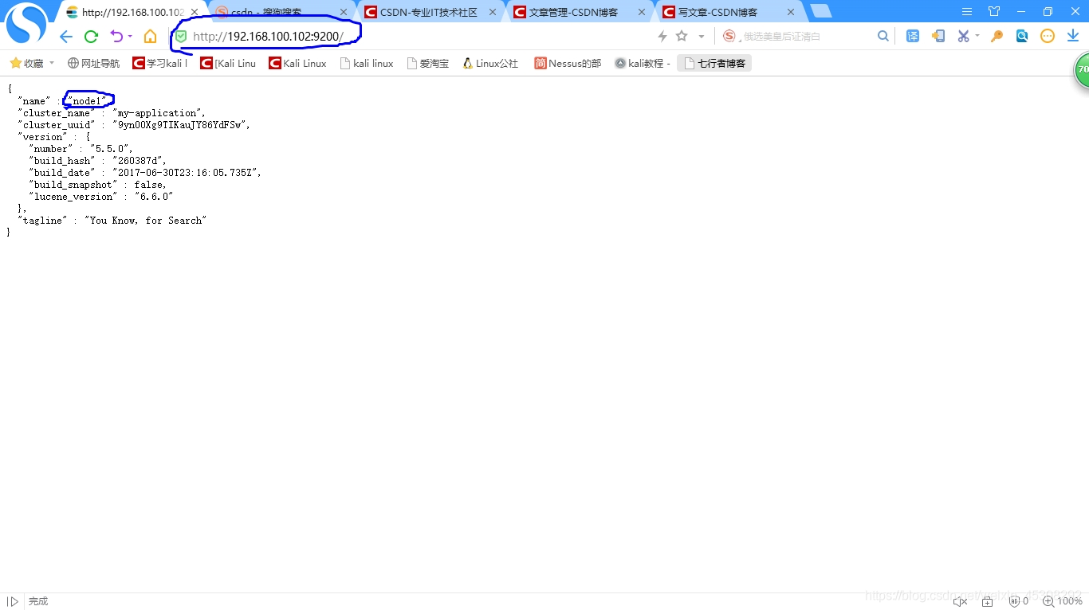Viewport: 1089px width, 610px height.
Task: Click the cluster_name value "my-application"
Action: (159, 113)
